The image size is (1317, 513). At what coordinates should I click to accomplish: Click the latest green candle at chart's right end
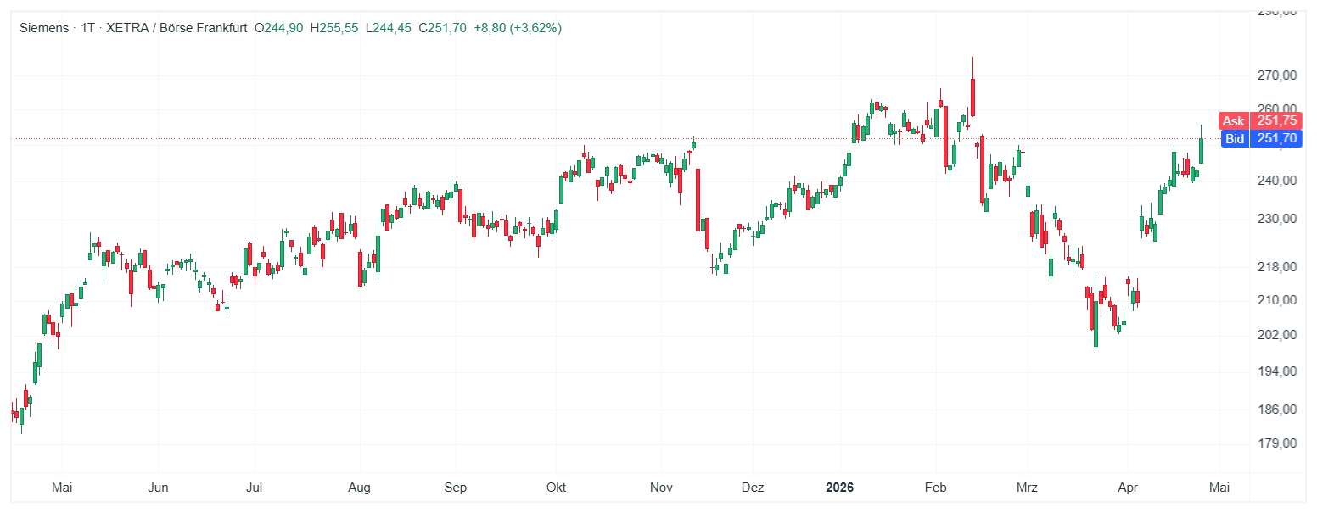pyautogui.click(x=1201, y=150)
